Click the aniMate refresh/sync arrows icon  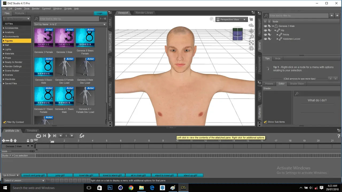82,136
